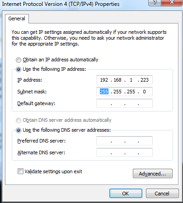Click the Preferred DNS server field
183x203 pixels.
coord(124,141)
